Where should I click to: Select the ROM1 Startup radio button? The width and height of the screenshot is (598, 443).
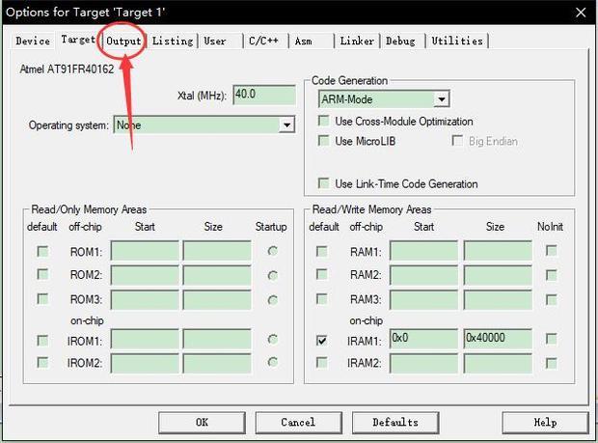(x=273, y=252)
